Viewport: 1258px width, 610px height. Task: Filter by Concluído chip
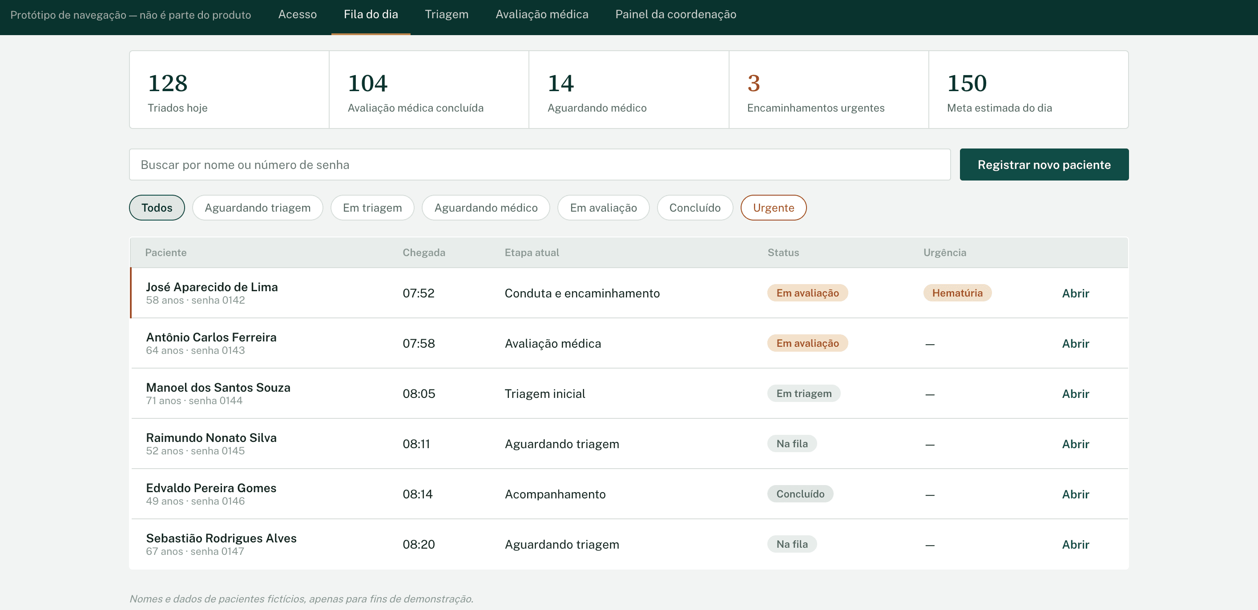click(x=694, y=207)
